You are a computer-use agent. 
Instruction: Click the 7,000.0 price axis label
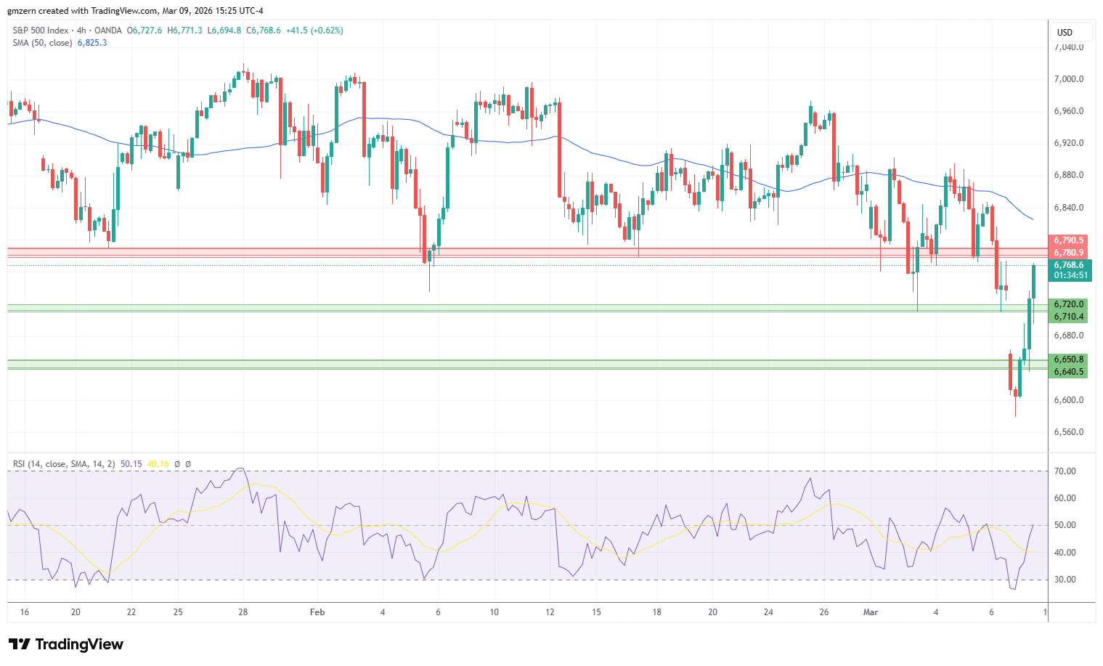click(x=1069, y=79)
